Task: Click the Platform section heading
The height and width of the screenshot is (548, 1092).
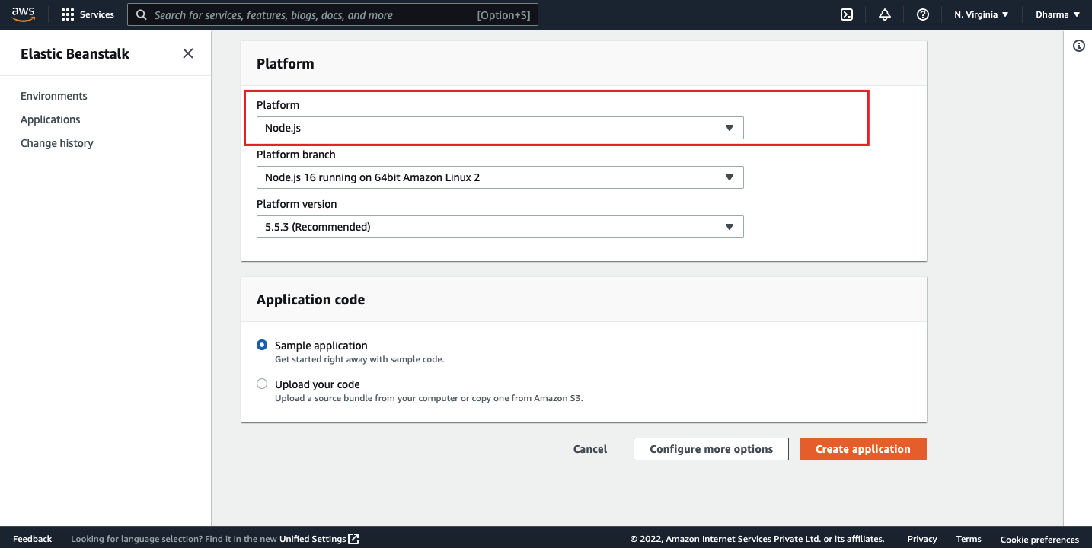Action: [286, 64]
